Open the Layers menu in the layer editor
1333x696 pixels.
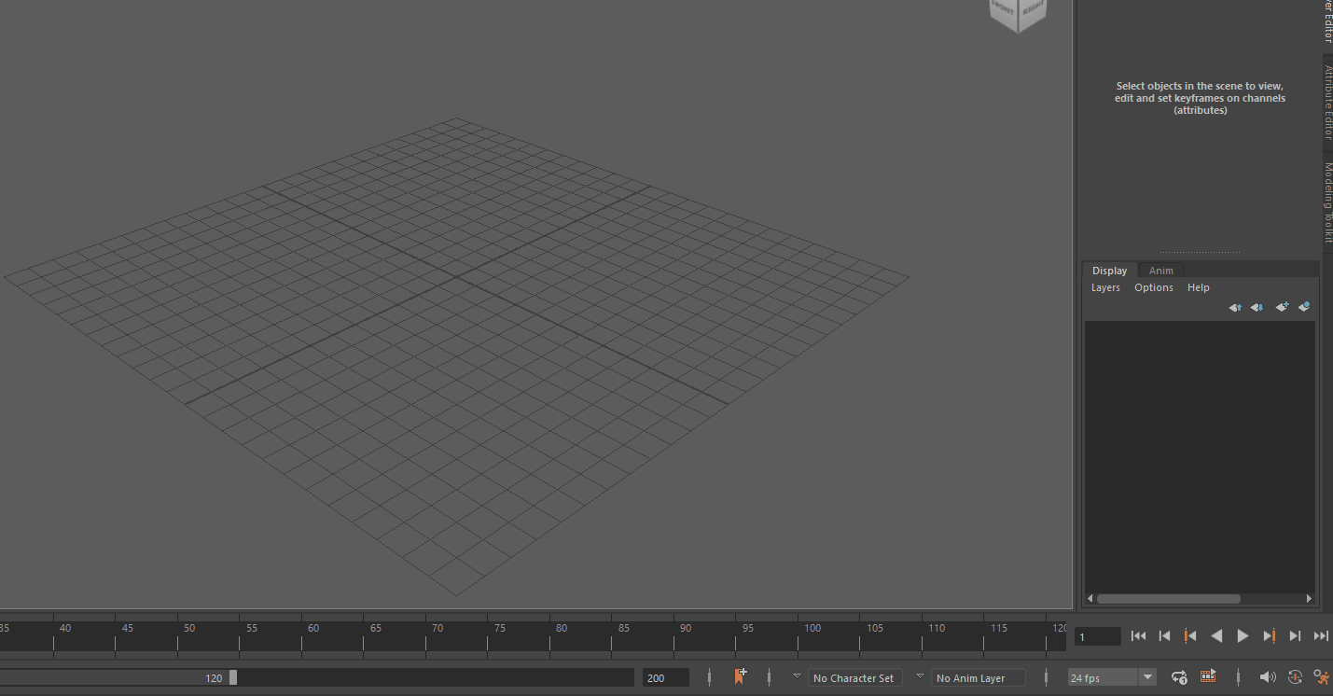tap(1104, 287)
